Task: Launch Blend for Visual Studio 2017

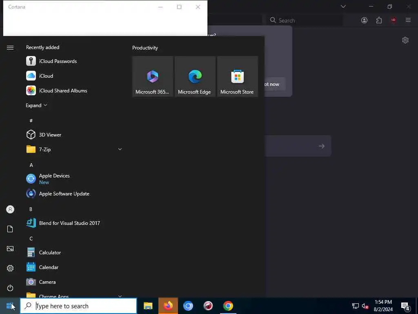Action: [75, 223]
